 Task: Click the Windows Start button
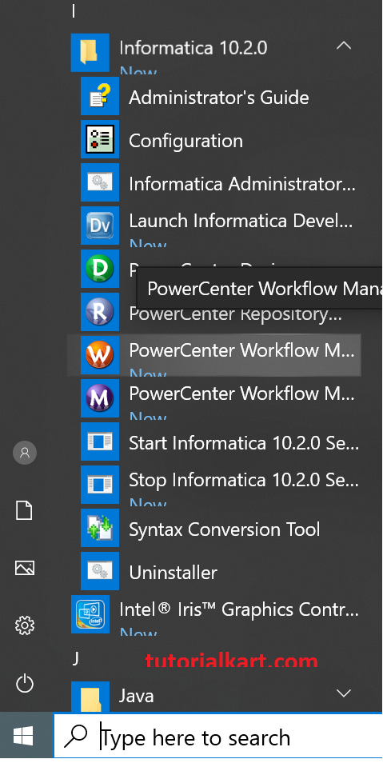[x=23, y=735]
